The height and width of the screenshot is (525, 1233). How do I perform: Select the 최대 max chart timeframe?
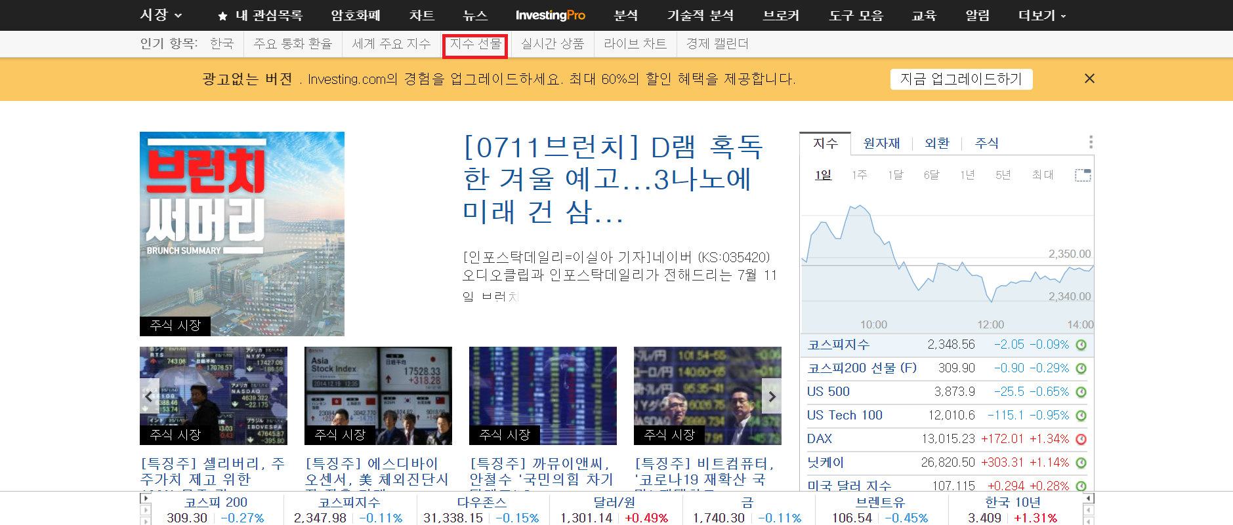pyautogui.click(x=1042, y=175)
